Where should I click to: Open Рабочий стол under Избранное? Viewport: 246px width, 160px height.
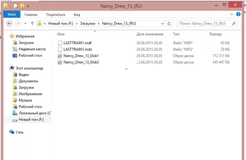coord(30,55)
